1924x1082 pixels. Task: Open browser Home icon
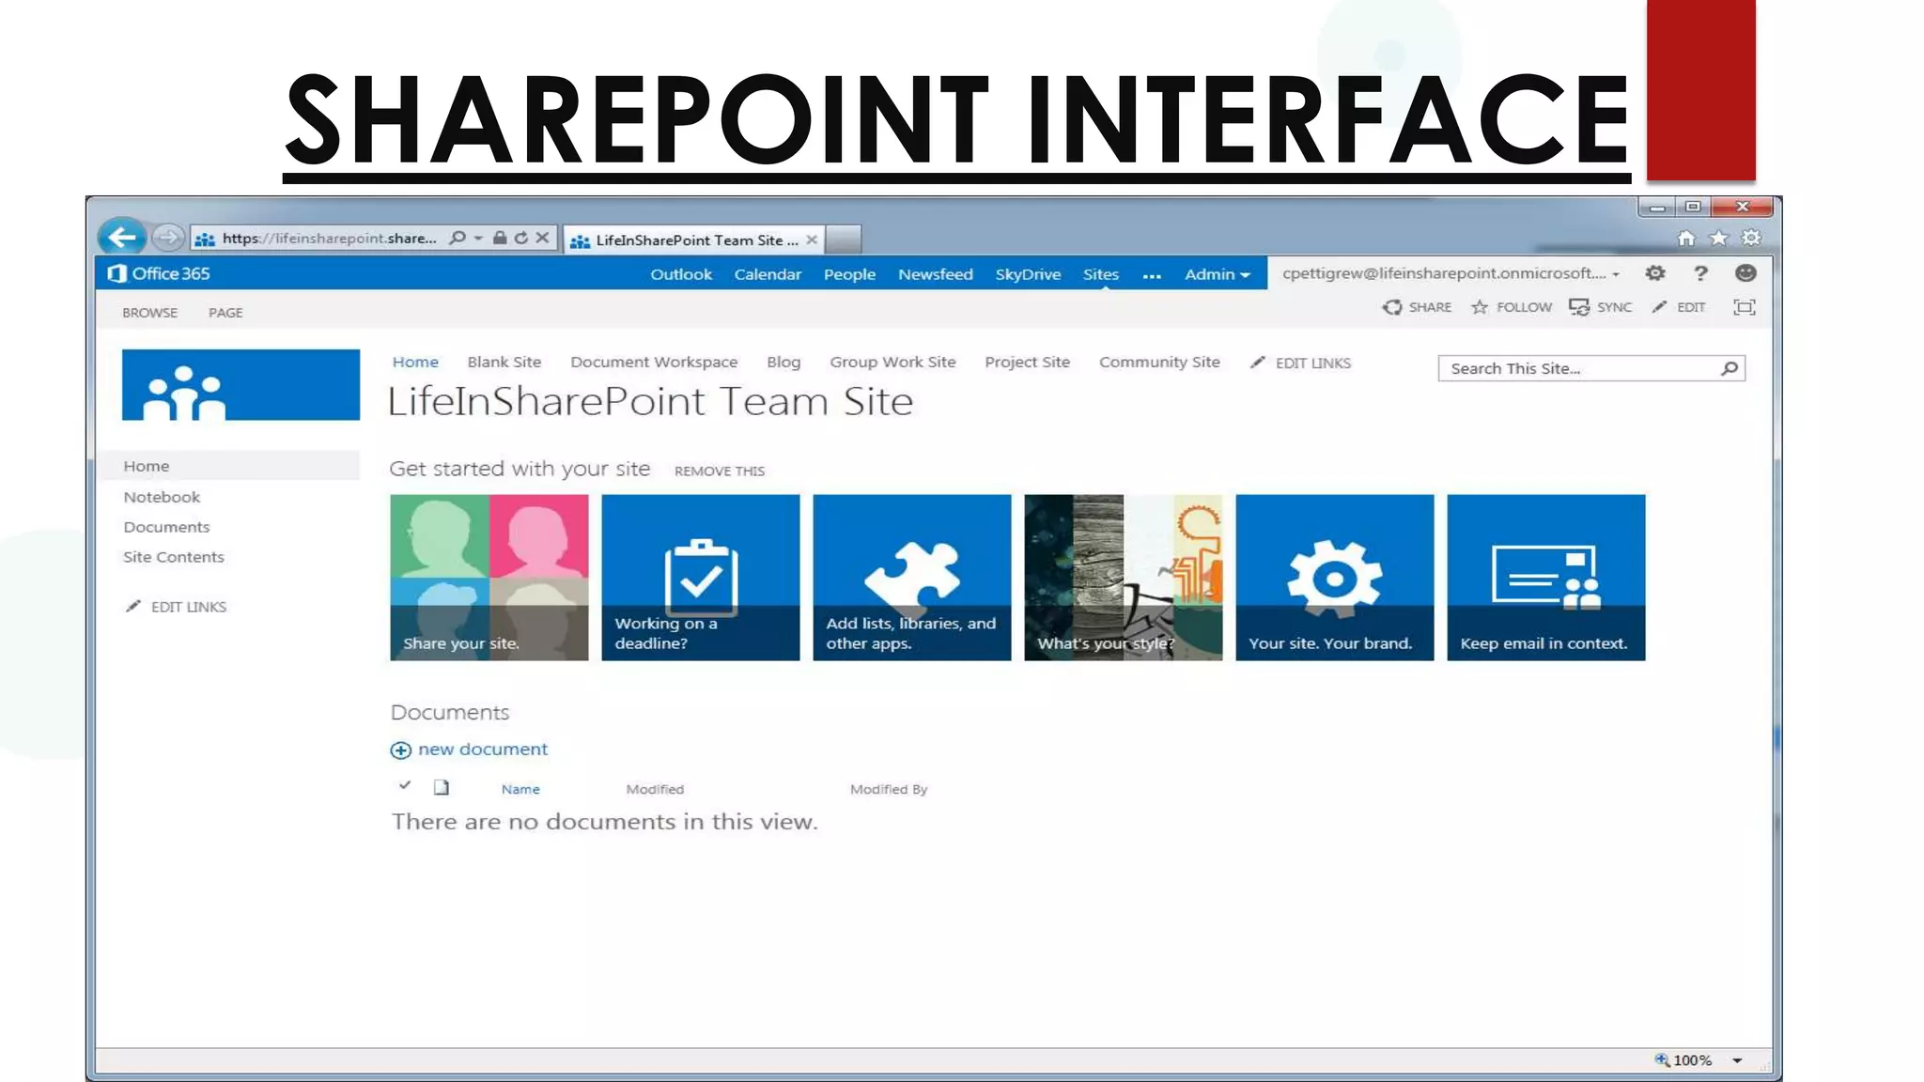1686,238
